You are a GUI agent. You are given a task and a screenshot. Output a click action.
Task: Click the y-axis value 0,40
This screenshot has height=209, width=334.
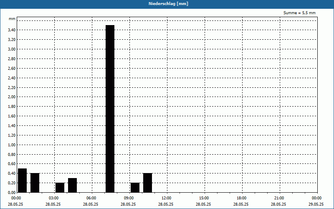pos(12,173)
